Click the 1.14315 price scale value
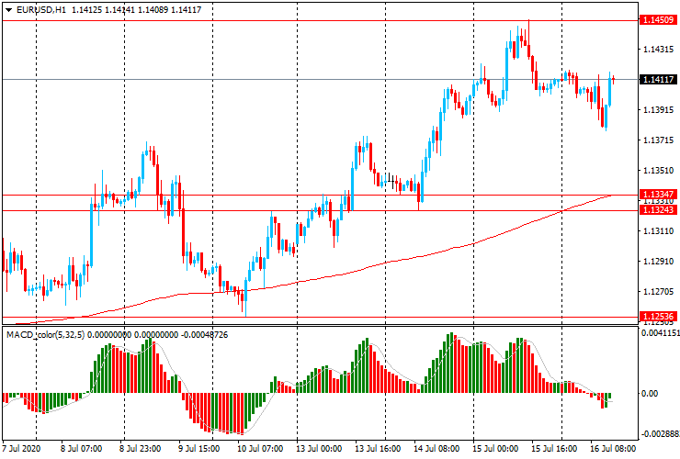The width and height of the screenshot is (680, 459). tap(658, 50)
